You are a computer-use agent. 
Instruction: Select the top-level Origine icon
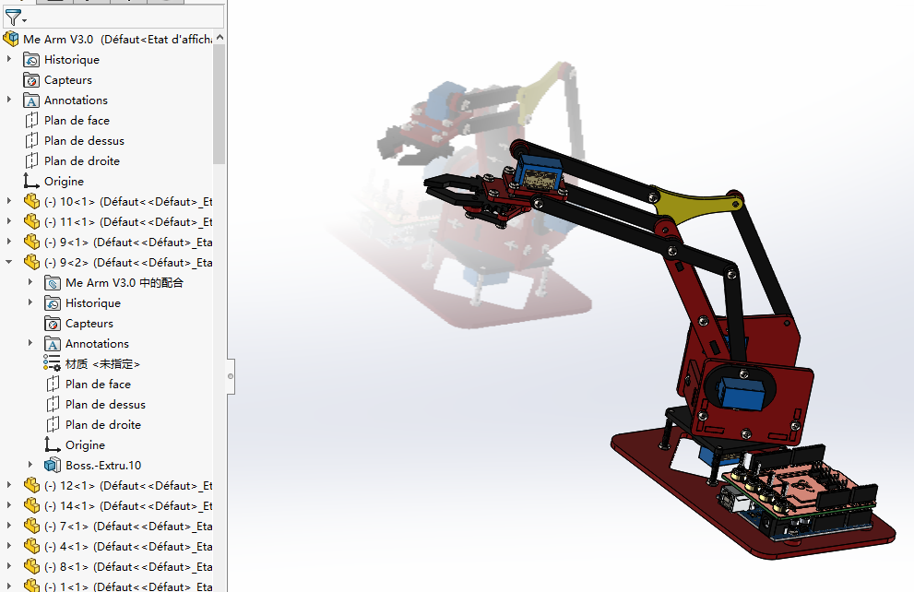(31, 182)
